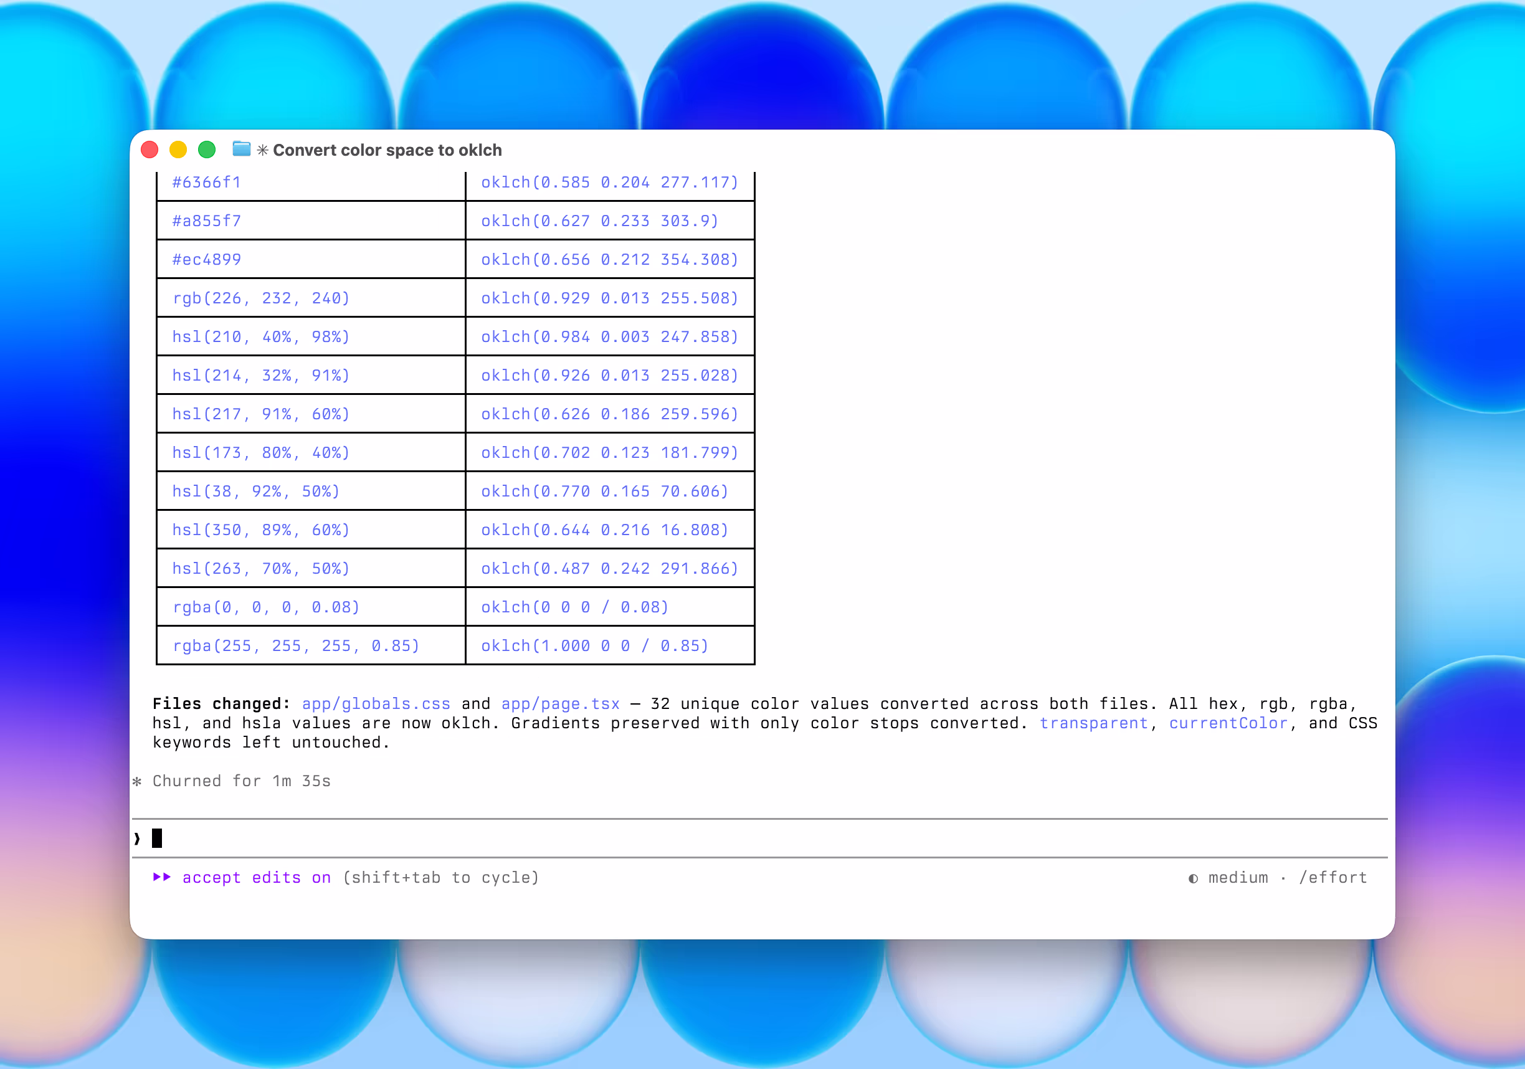Image resolution: width=1525 pixels, height=1069 pixels.
Task: Click the #ec4899 hex value cell
Action: coord(207,259)
